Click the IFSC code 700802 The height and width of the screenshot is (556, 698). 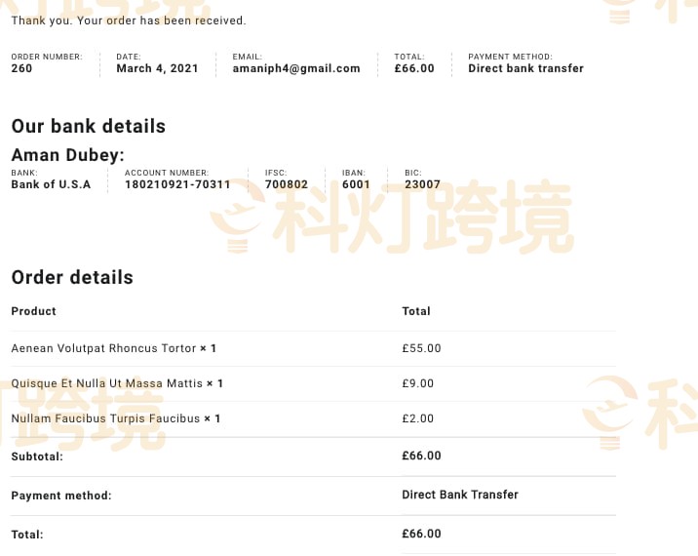(x=287, y=184)
